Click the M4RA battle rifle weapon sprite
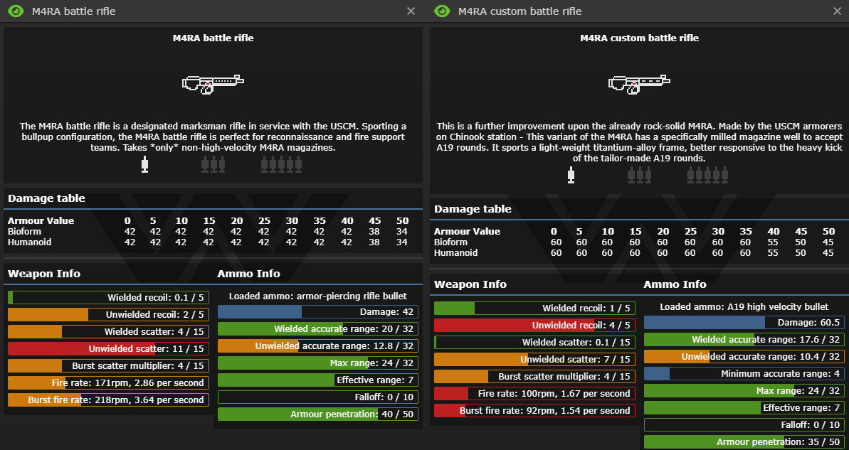The image size is (849, 450). pyautogui.click(x=213, y=83)
